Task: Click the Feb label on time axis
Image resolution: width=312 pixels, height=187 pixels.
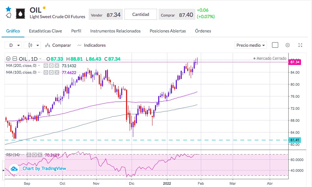Action: pos(201,183)
